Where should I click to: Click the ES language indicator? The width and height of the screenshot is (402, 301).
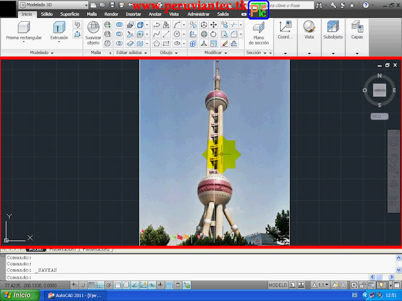click(x=355, y=295)
